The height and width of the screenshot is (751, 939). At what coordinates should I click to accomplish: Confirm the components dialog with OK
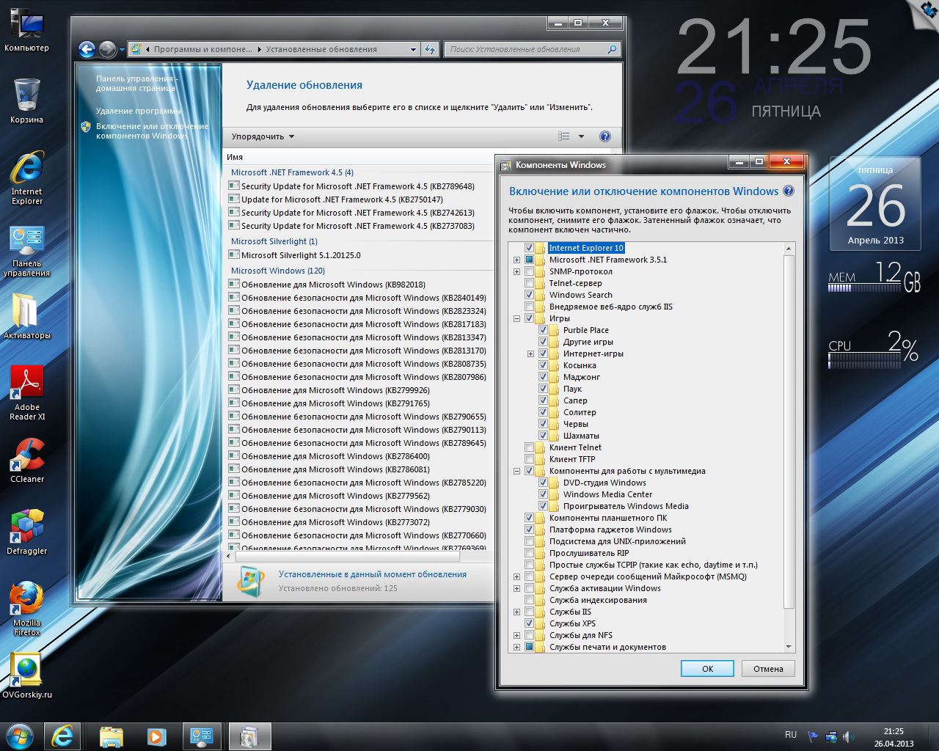(707, 668)
